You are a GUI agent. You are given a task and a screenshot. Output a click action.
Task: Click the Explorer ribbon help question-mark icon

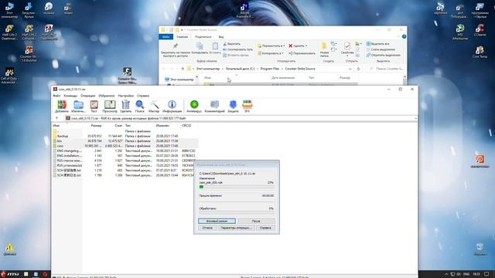(404, 37)
